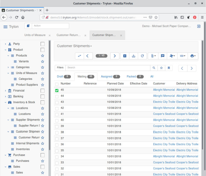Go to next record in toolbar
The image size is (206, 176).
115,56
